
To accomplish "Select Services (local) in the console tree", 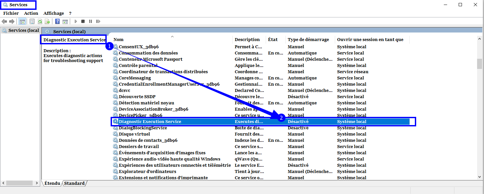I will click(x=20, y=30).
